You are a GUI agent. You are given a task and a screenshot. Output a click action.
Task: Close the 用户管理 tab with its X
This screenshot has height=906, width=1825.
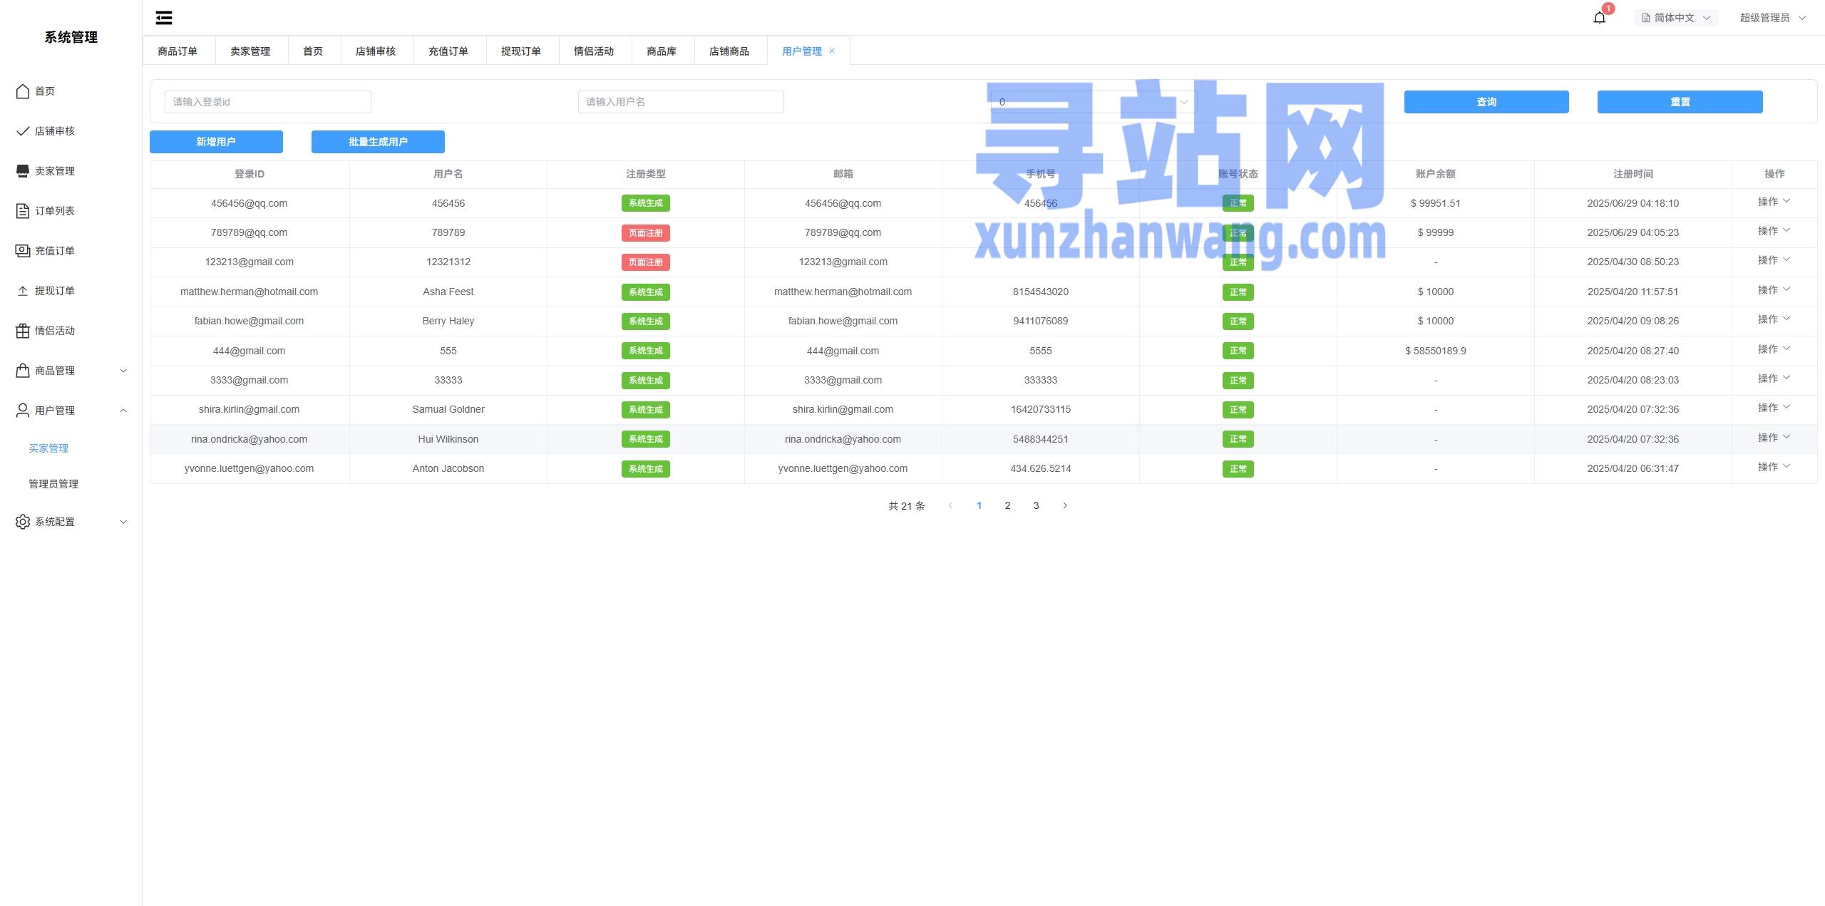pos(832,51)
